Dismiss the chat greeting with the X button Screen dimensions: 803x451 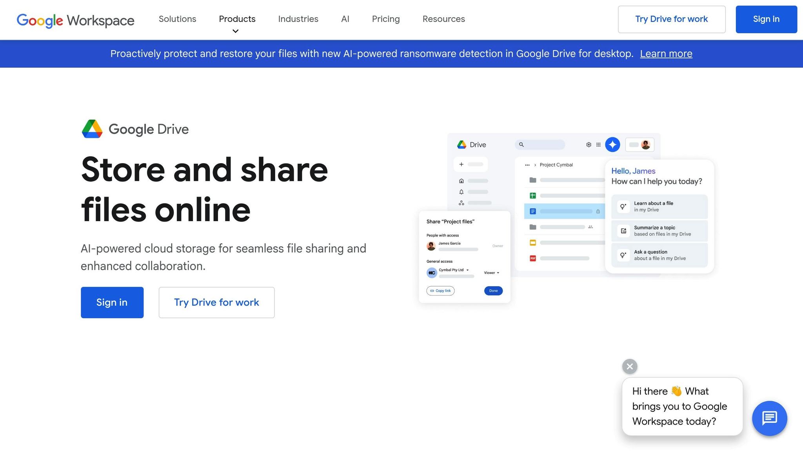coord(629,366)
